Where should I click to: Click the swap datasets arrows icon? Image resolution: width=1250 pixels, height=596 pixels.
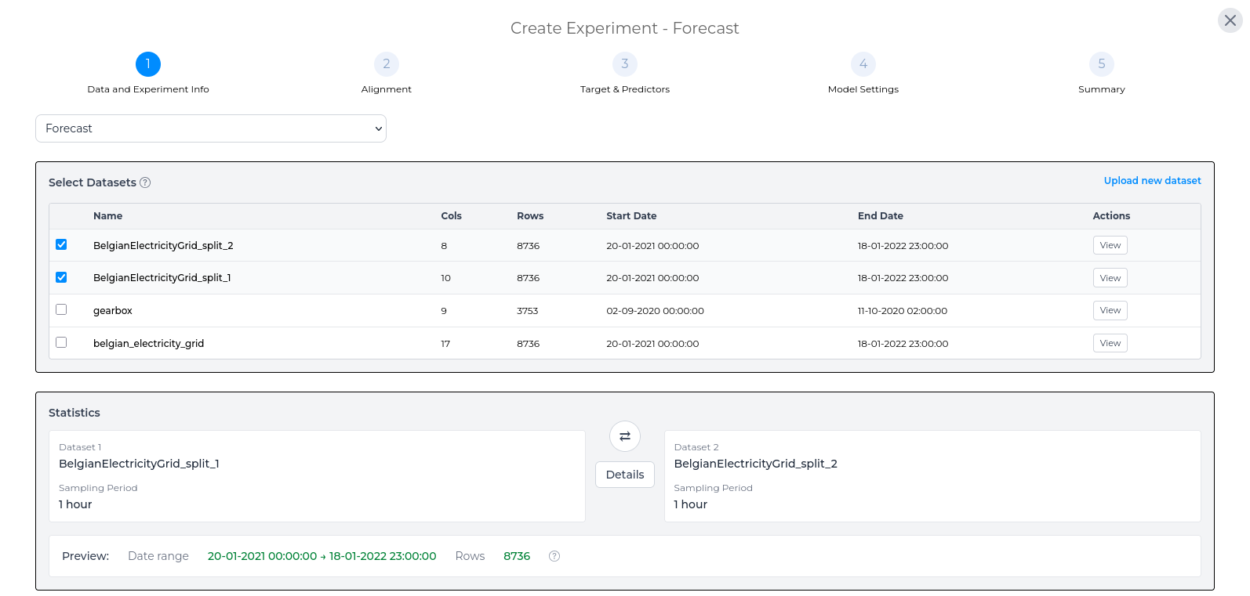(625, 436)
